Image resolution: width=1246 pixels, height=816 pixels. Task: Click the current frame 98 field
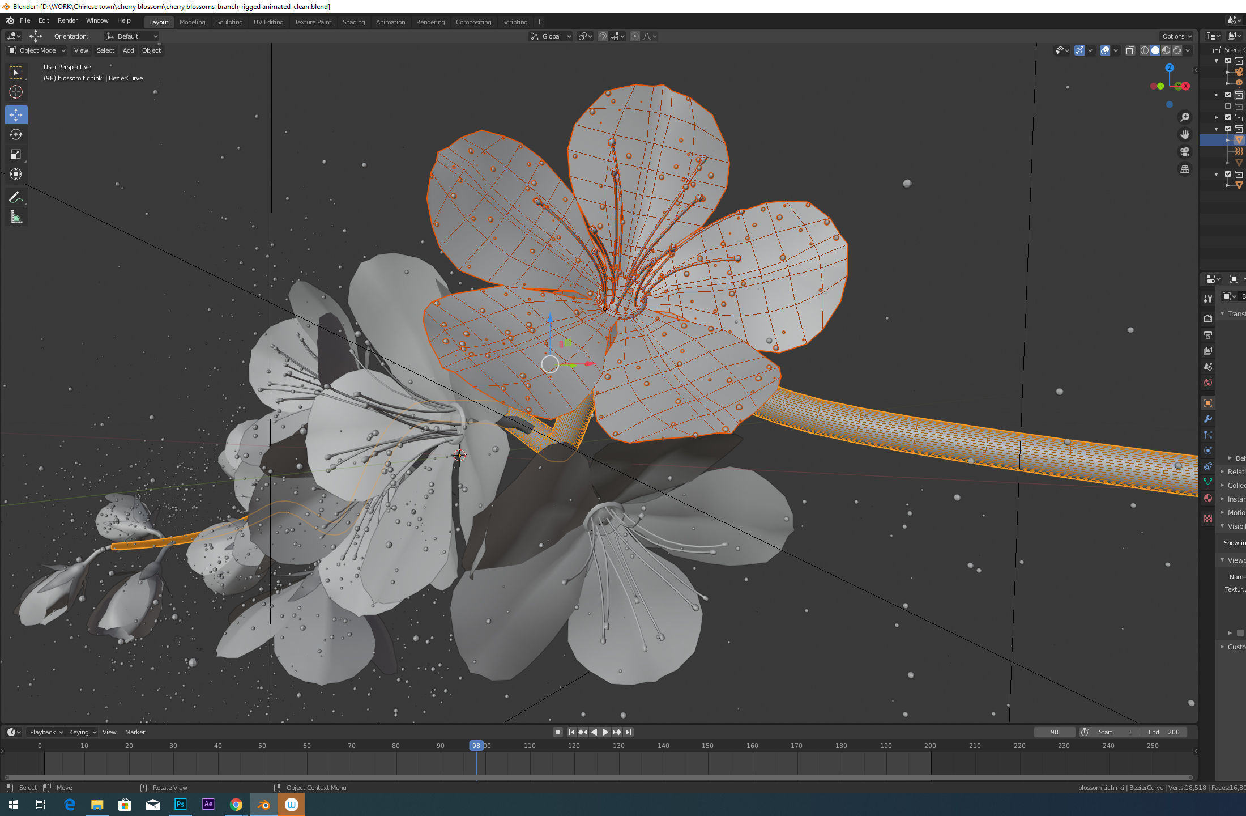[x=1054, y=732]
